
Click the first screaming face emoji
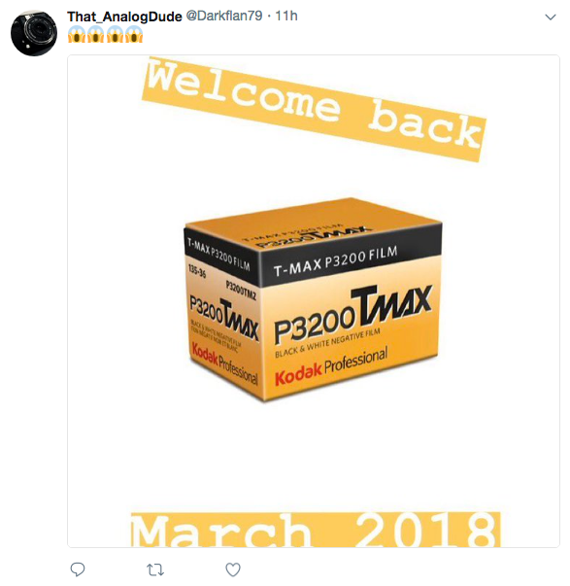[x=77, y=34]
